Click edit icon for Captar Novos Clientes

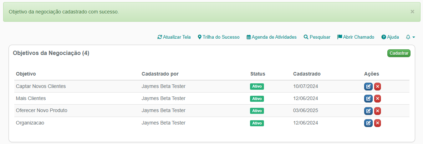coord(368,87)
